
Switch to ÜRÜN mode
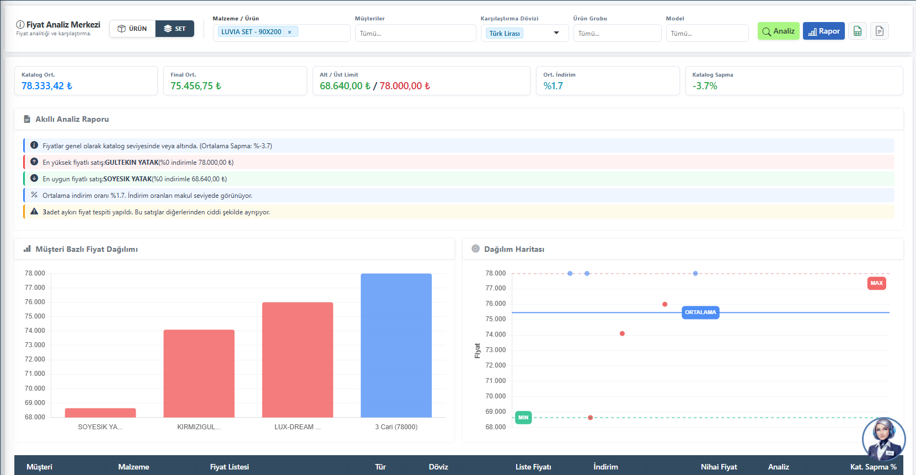[x=132, y=29]
